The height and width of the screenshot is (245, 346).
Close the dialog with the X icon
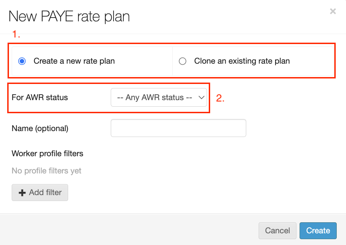coord(333,11)
